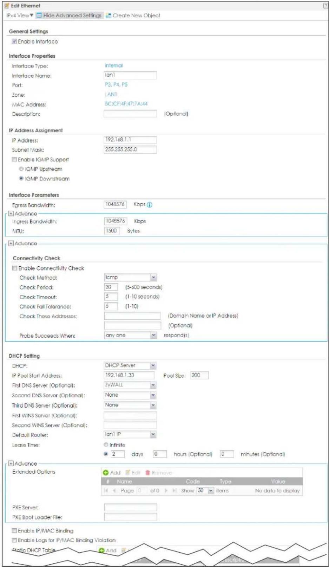The height and width of the screenshot is (567, 329).
Task: Click the green Add icon in Extended Options
Action: click(x=105, y=473)
